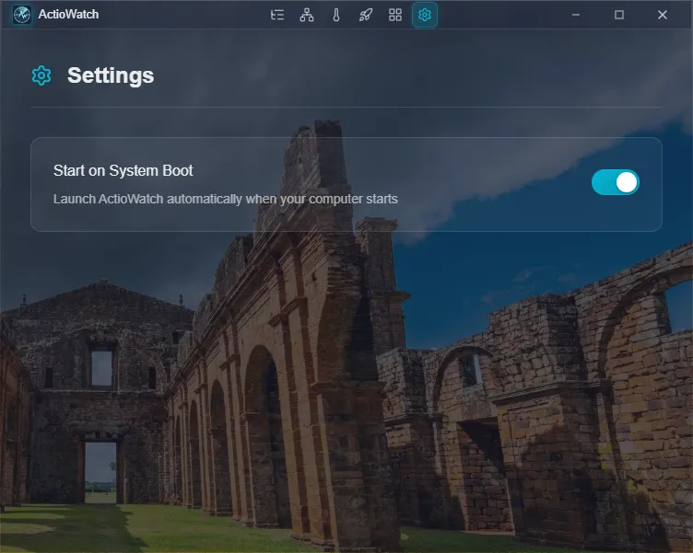Maximize the ActioWatch window
Screen dimensions: 693x553
click(619, 15)
